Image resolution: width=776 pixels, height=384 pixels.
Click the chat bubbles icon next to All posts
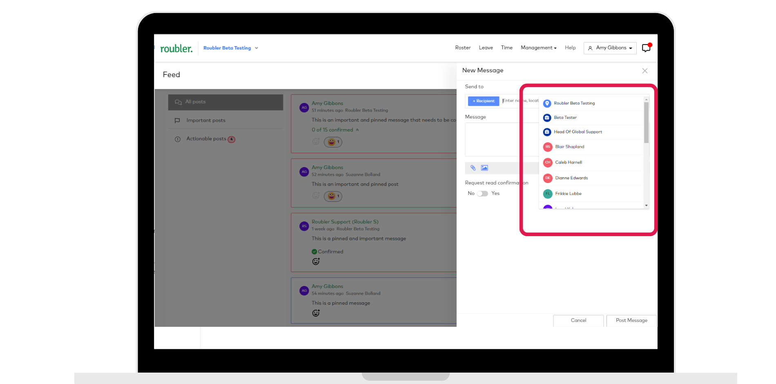click(x=178, y=102)
